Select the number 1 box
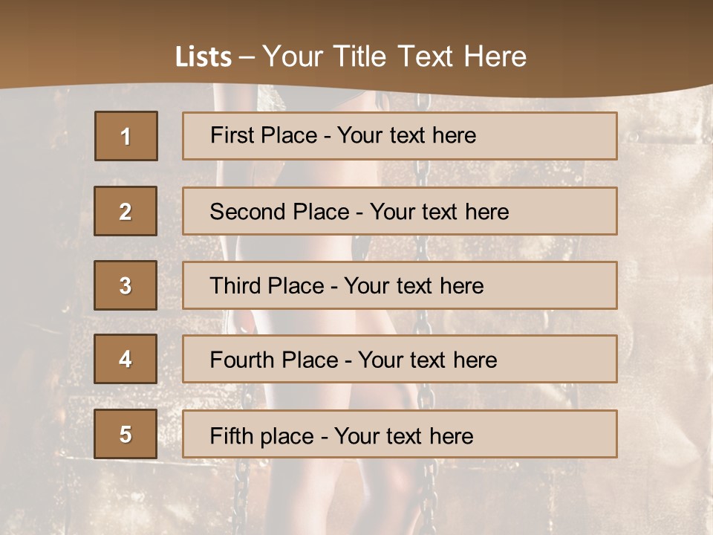The height and width of the screenshot is (535, 713). tap(126, 136)
